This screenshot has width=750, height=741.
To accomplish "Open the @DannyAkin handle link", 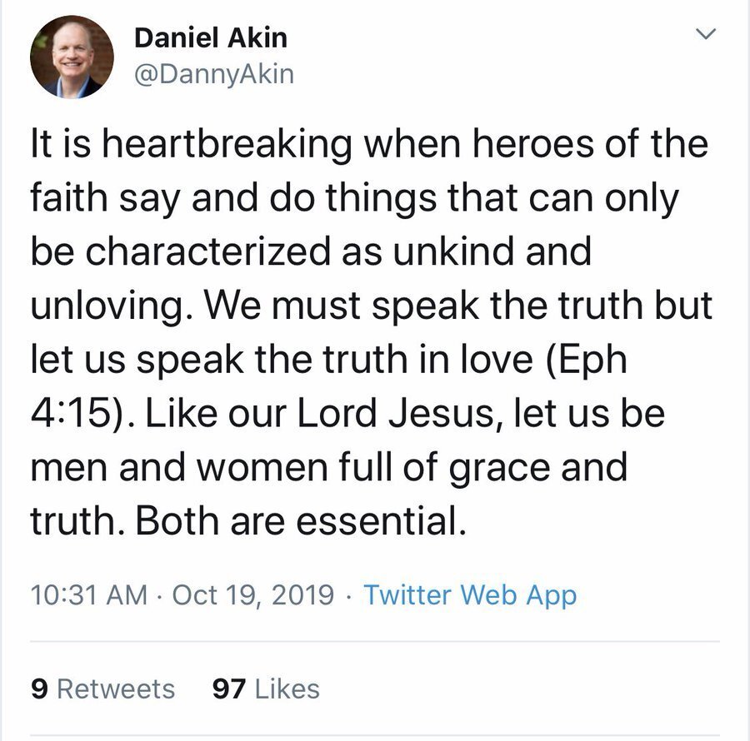I will (x=214, y=75).
